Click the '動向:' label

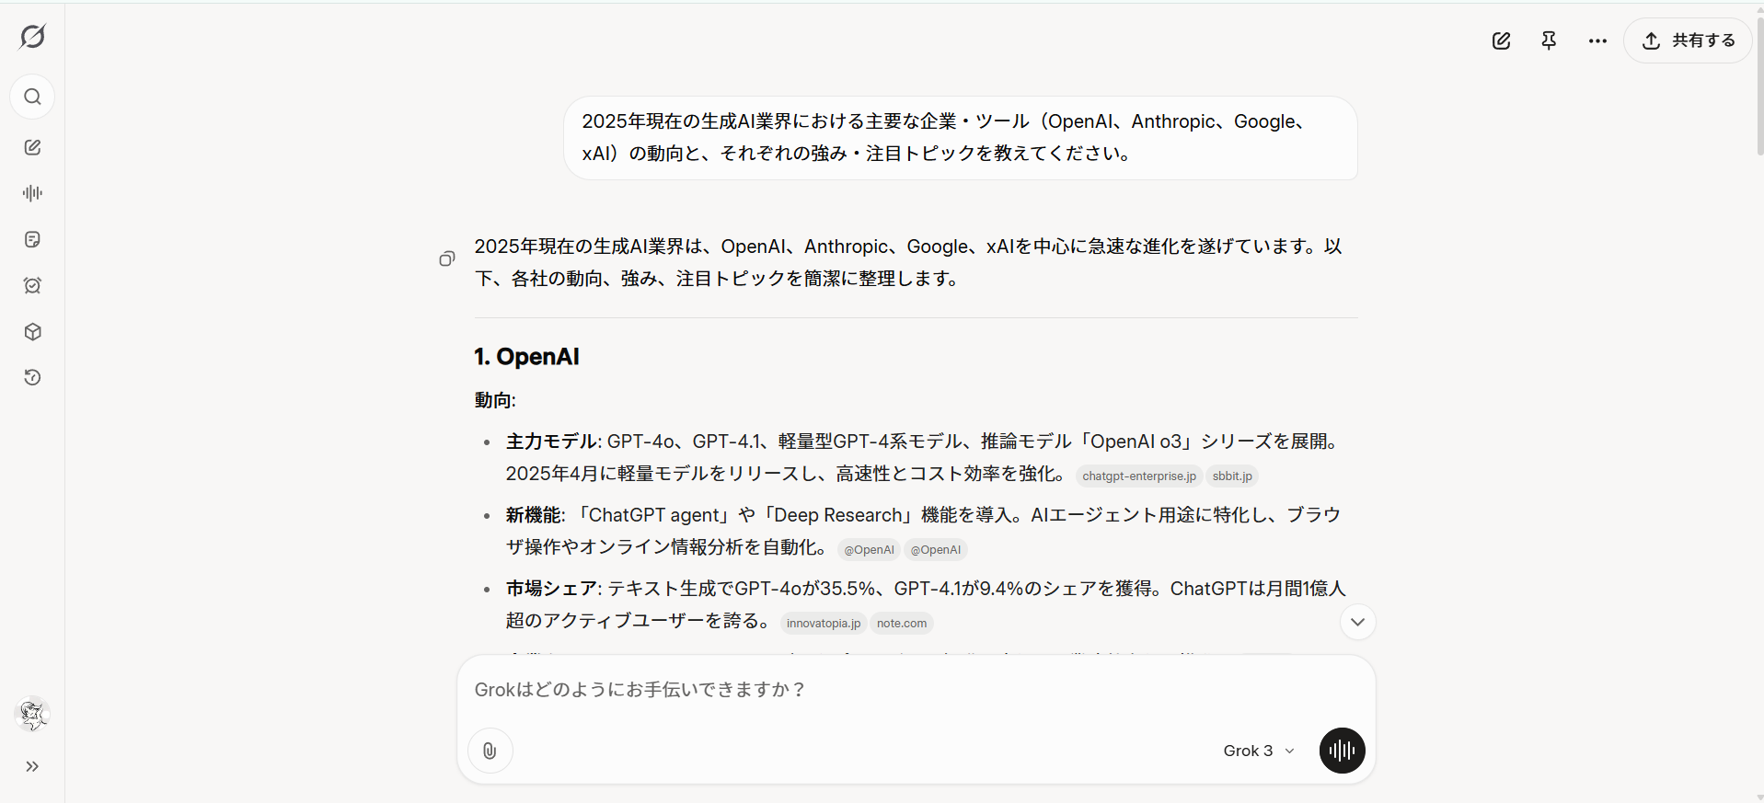[x=495, y=400]
